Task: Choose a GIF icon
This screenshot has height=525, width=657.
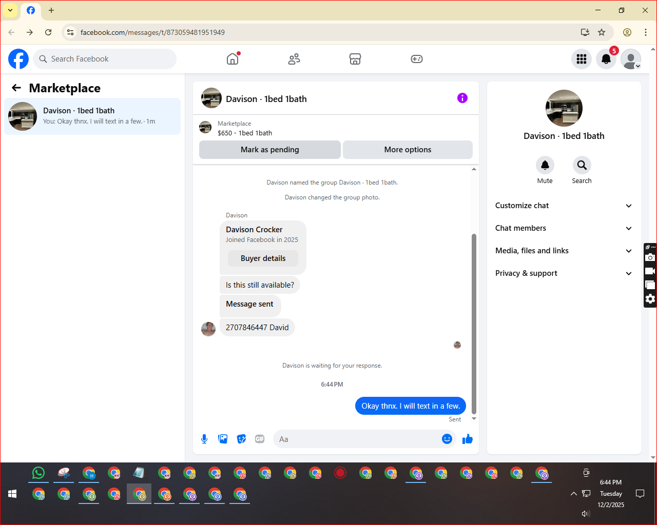Action: click(260, 439)
